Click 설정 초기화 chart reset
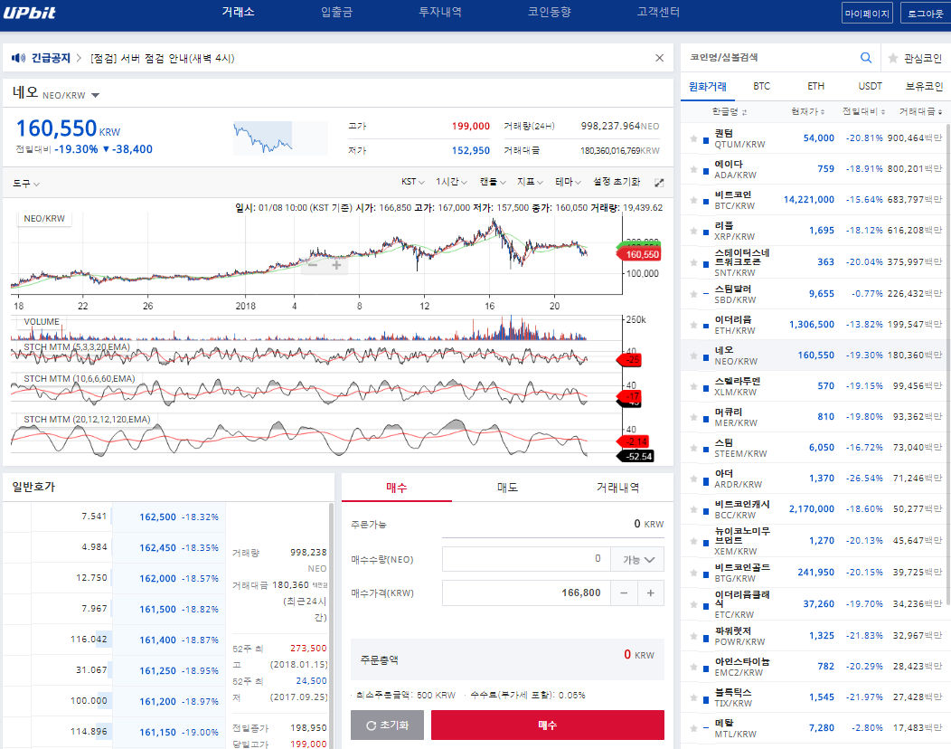The width and height of the screenshot is (951, 749). pos(617,182)
